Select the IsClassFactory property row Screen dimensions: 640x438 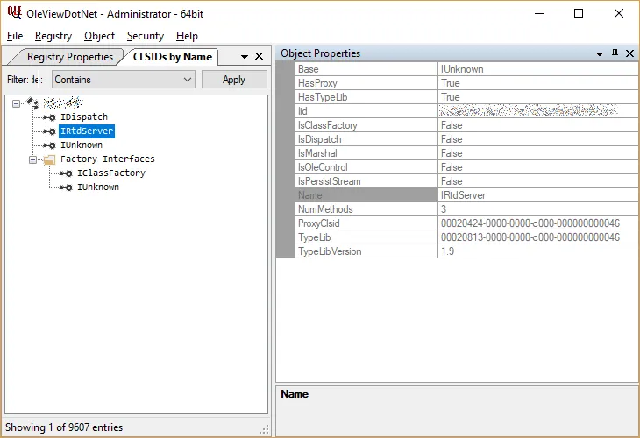click(466, 125)
